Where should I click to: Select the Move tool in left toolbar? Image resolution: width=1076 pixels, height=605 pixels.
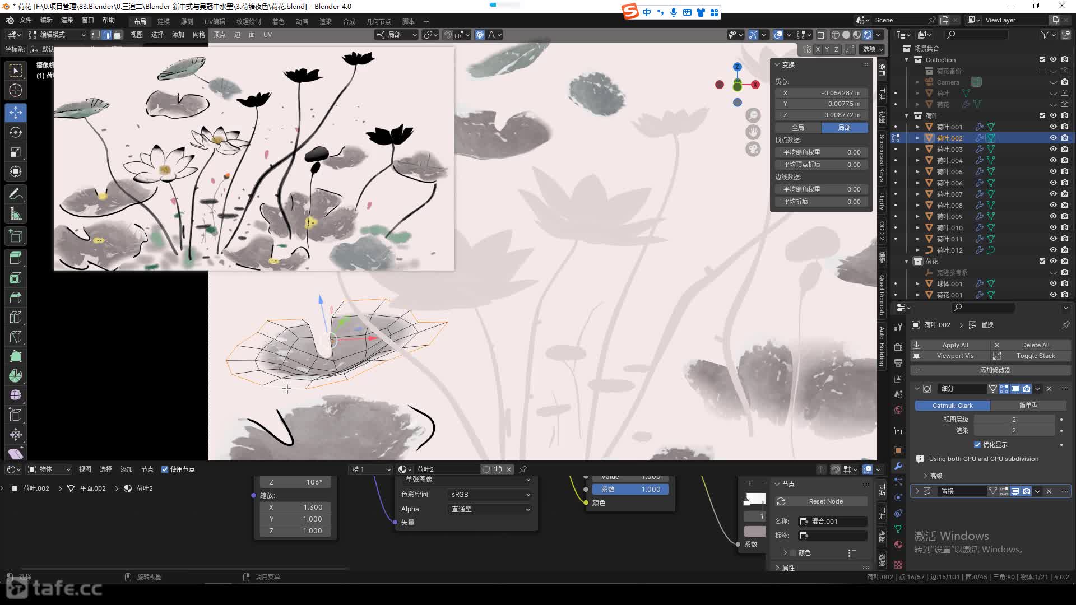pyautogui.click(x=16, y=113)
